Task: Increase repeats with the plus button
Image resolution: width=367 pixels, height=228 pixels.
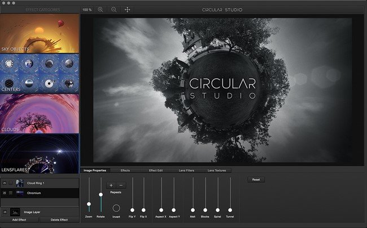Action: coord(111,185)
